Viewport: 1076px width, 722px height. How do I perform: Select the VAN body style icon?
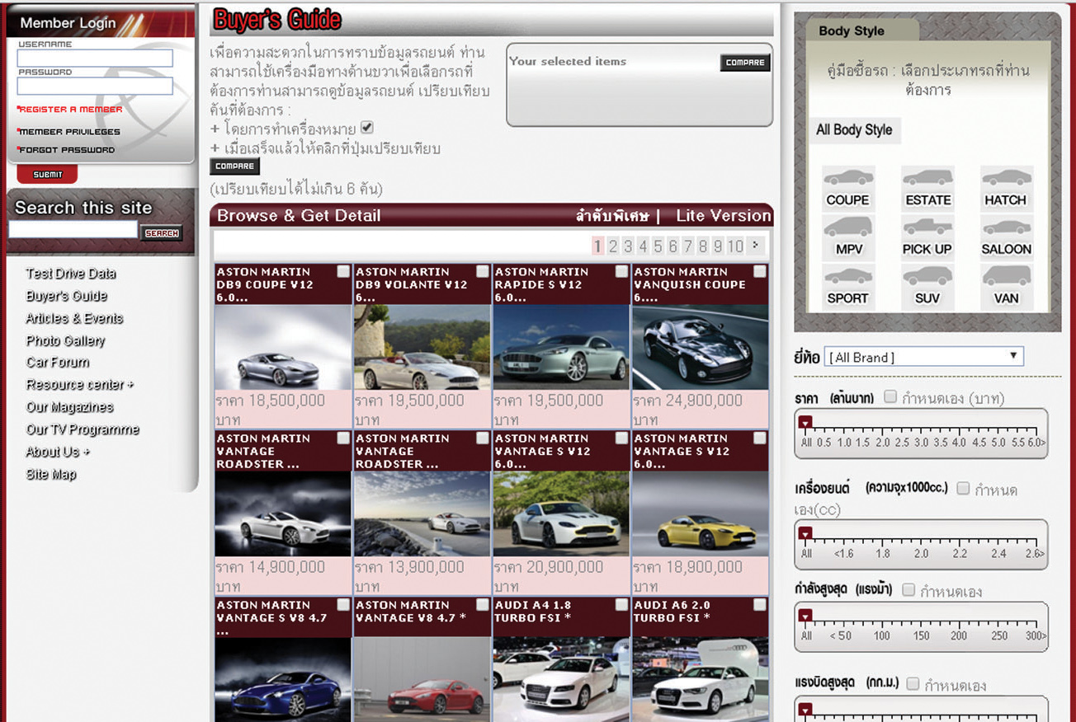1006,287
